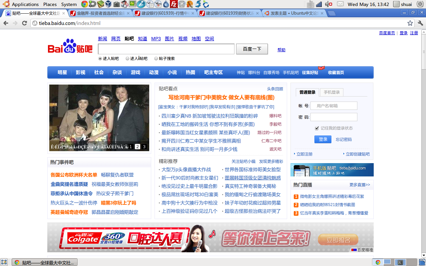Screen dimensions: 426x266
Task: Open the 头条回顾 link
Action: 275,89
